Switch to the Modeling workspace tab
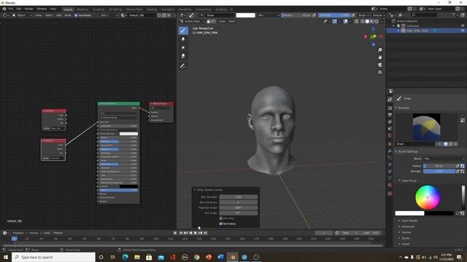 click(x=82, y=9)
